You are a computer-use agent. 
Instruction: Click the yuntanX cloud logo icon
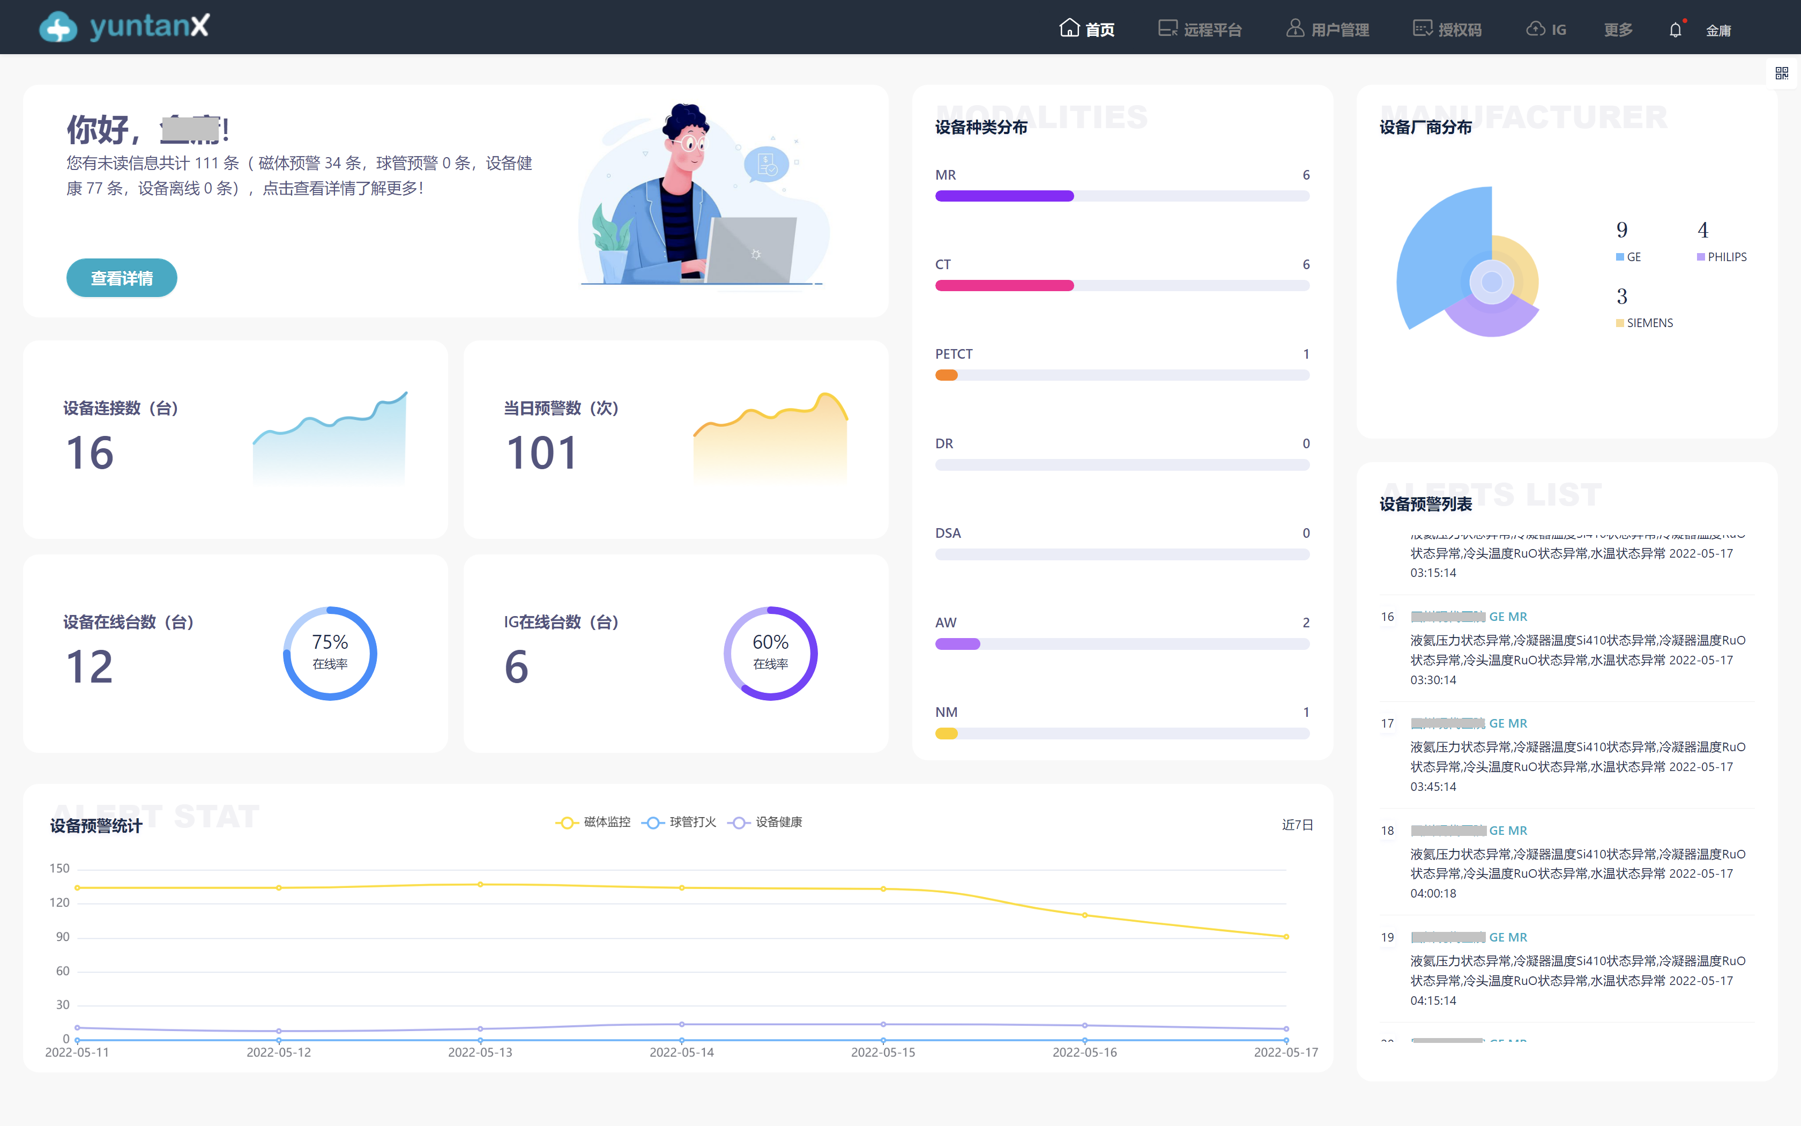[x=58, y=27]
